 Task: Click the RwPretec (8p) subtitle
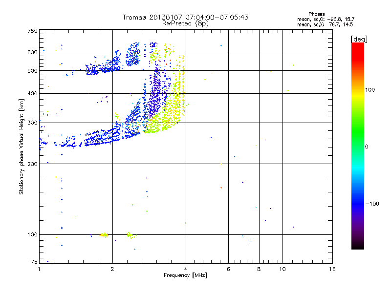185,23
